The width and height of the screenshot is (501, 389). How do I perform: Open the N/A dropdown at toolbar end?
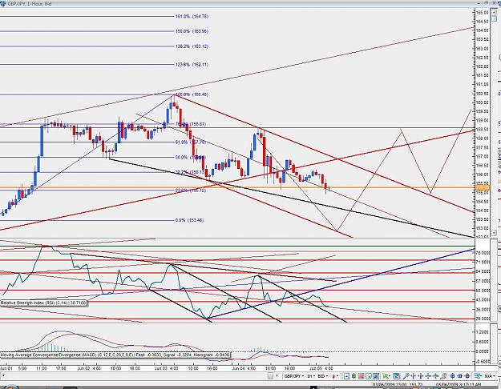[491, 376]
